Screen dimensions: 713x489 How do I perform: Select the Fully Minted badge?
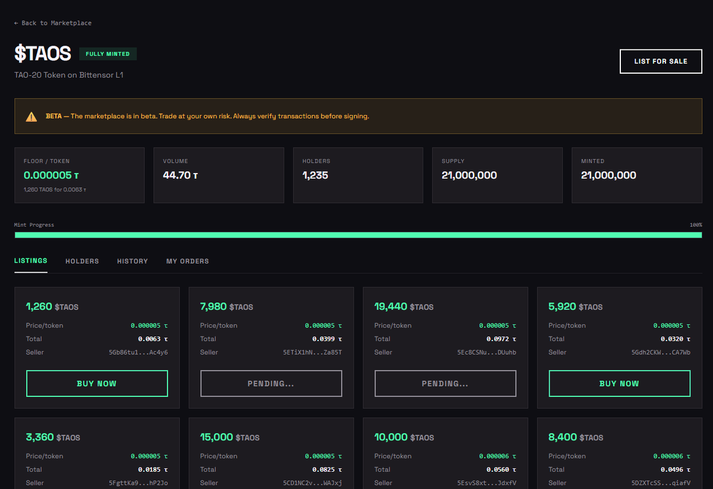(108, 54)
